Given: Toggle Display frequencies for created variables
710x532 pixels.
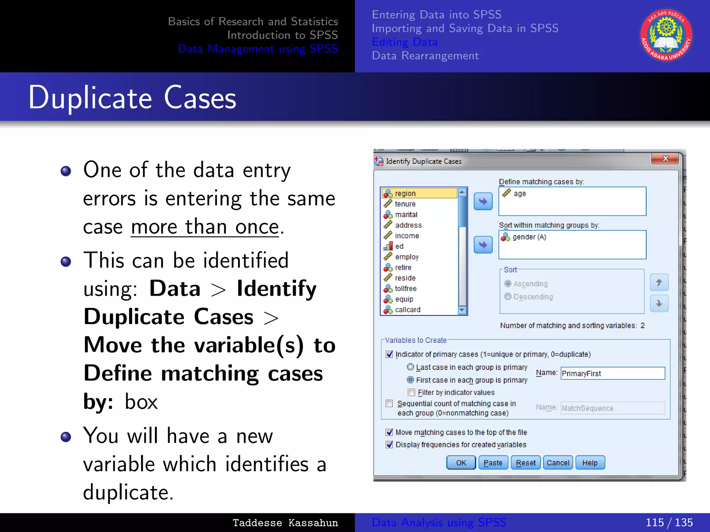Looking at the screenshot, I should pos(389,444).
